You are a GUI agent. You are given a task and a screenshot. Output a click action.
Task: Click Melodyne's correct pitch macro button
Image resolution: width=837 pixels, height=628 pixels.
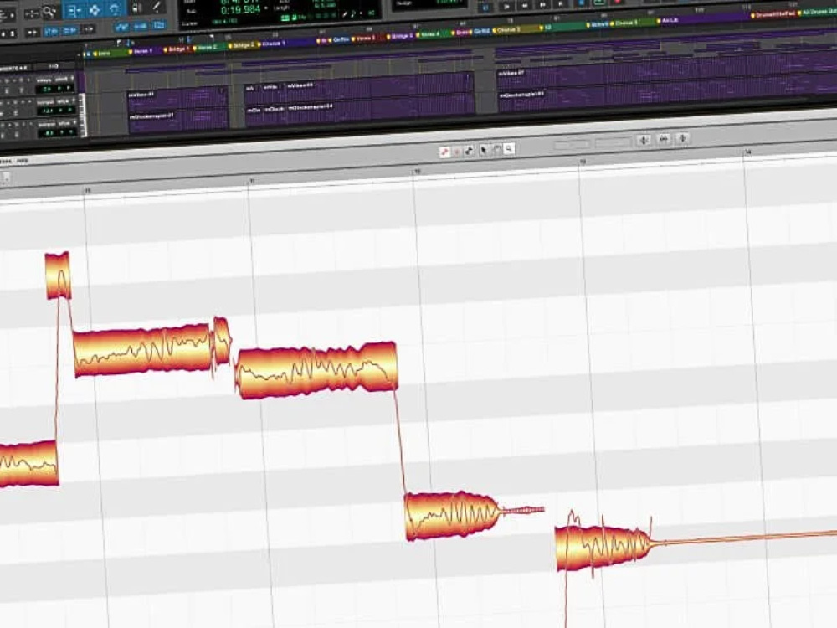(644, 141)
